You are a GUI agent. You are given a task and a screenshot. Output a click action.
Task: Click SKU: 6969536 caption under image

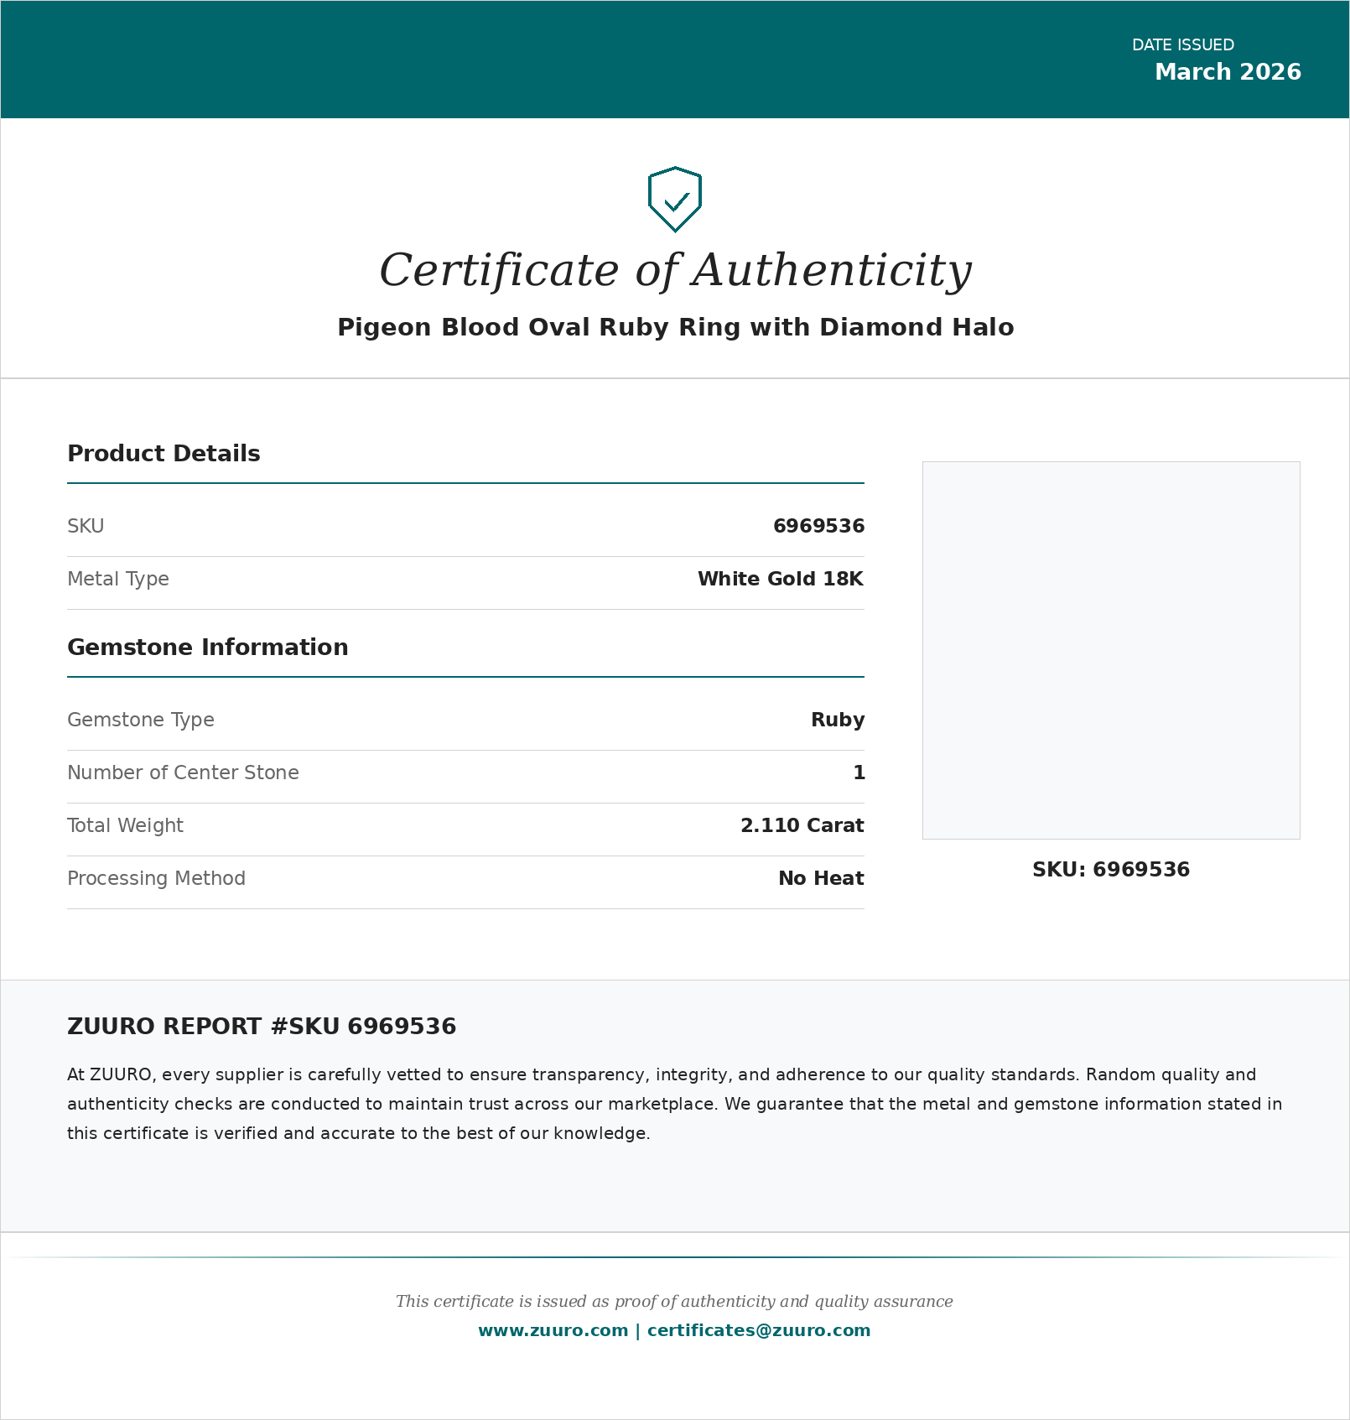click(1111, 870)
